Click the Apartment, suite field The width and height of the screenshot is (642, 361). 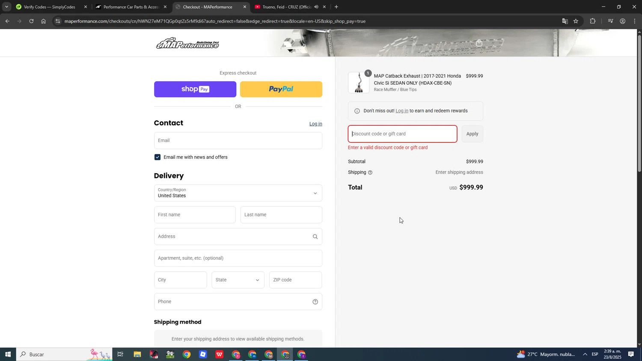coord(238,258)
